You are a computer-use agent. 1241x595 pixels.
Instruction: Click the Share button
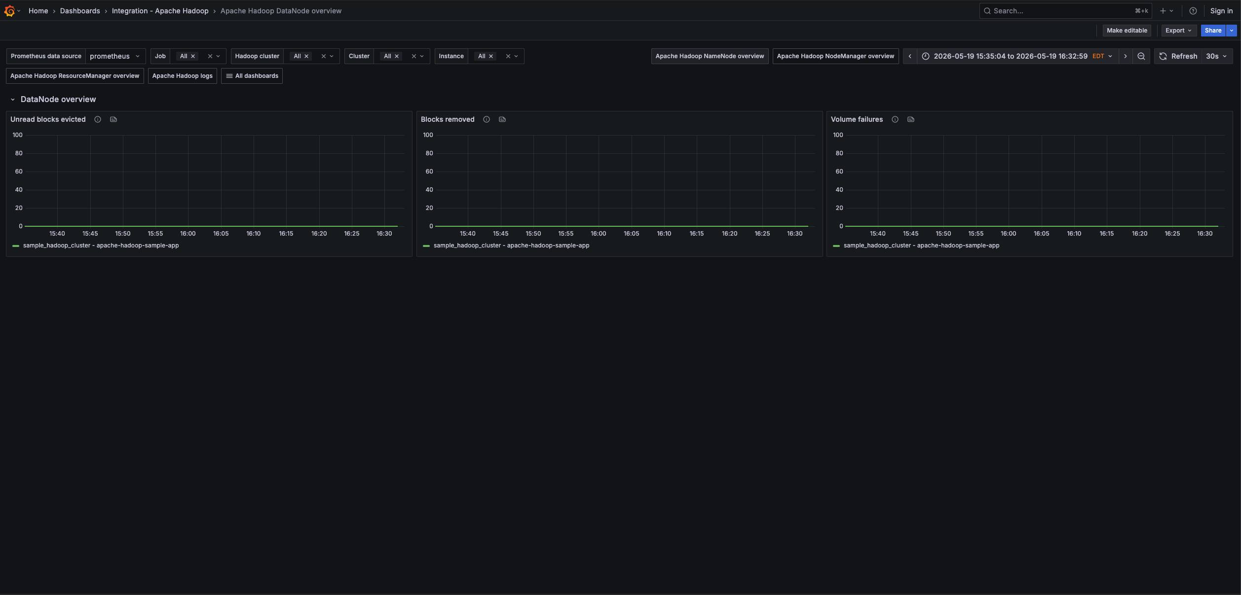coord(1213,31)
